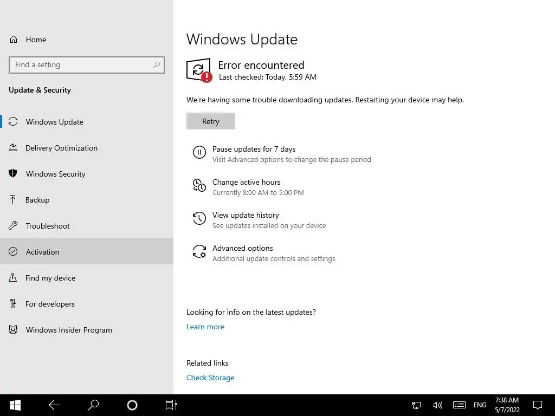Click 'Last checked: Today, 5:59 AM' text
The width and height of the screenshot is (555, 416).
pos(268,77)
